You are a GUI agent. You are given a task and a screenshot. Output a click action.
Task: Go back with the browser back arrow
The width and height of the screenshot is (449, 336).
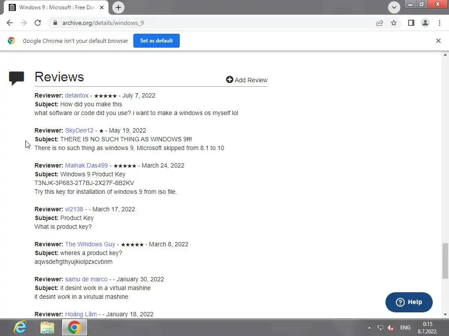pos(10,23)
